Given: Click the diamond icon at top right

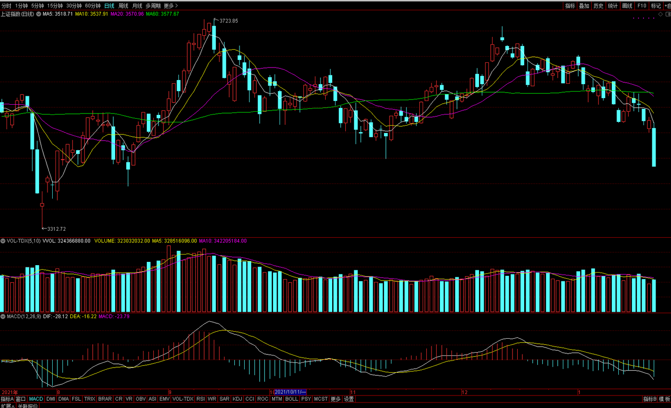Looking at the screenshot, I should point(660,14).
